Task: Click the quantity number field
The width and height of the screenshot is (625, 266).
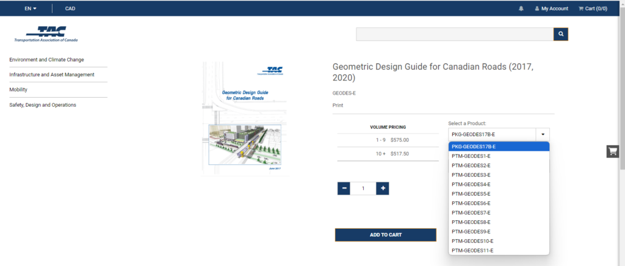Action: pyautogui.click(x=363, y=189)
